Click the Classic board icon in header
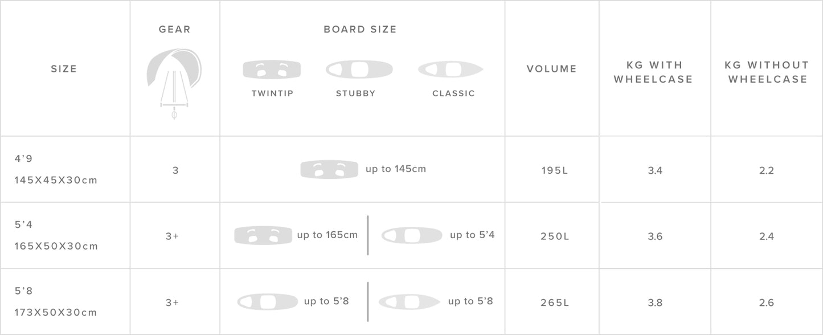 [451, 70]
